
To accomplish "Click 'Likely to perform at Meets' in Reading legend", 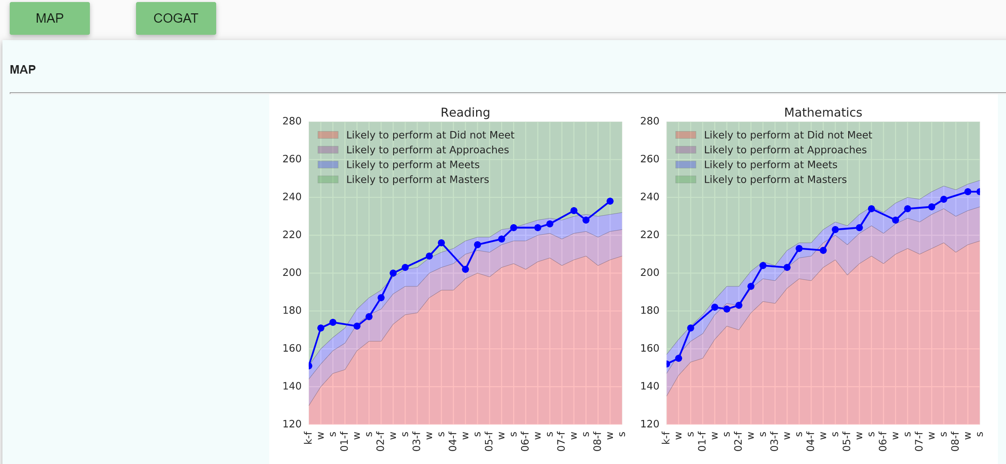I will click(413, 165).
